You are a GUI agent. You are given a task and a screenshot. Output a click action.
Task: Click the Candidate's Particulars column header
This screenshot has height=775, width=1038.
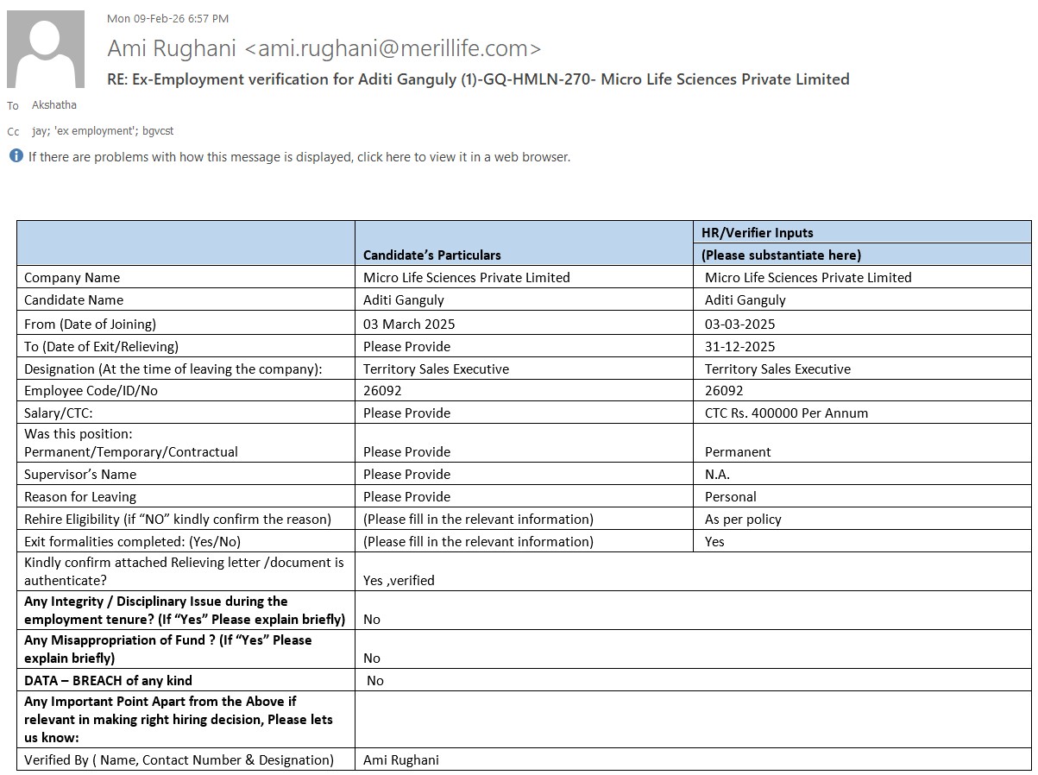(431, 255)
